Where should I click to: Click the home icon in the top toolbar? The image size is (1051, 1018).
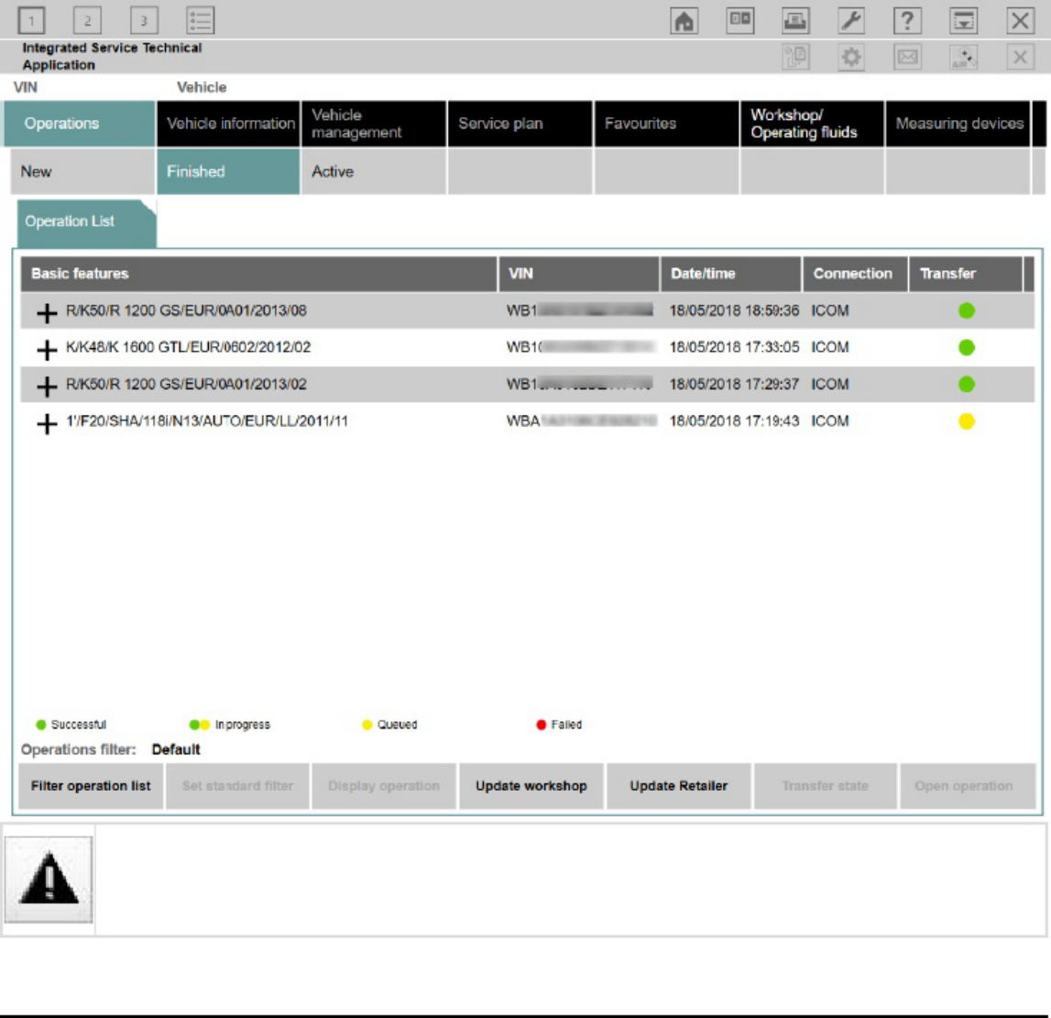click(684, 21)
